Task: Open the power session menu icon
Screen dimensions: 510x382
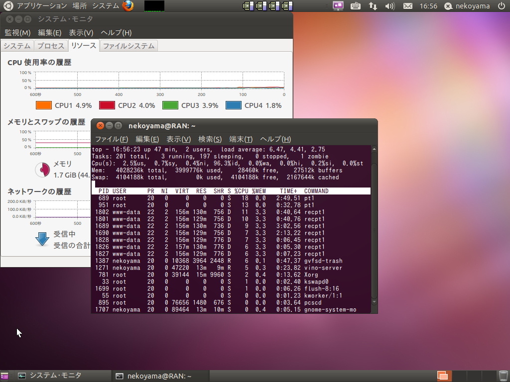Action: (x=501, y=6)
